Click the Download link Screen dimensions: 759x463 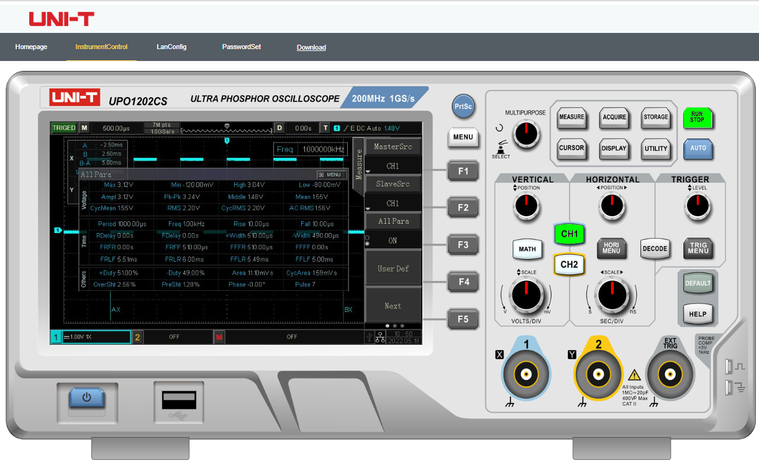[311, 47]
